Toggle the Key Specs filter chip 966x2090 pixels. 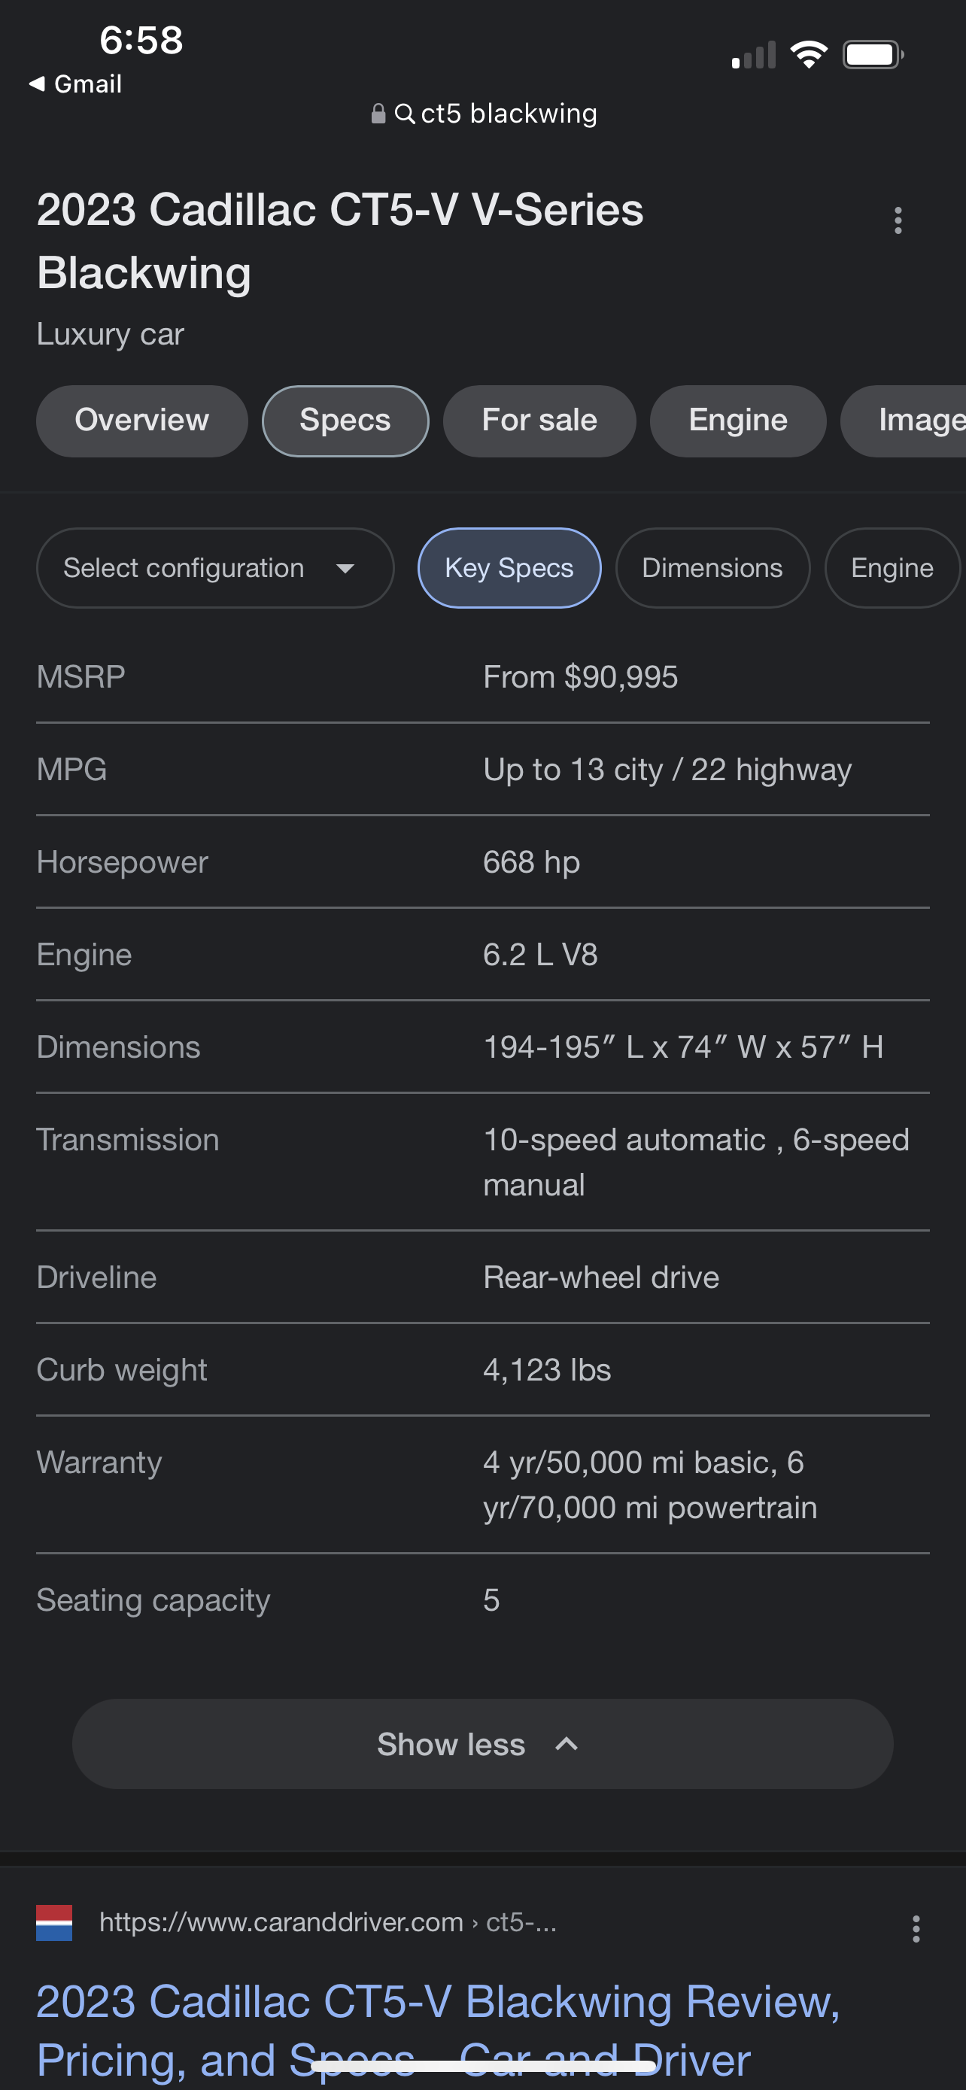[x=509, y=568]
